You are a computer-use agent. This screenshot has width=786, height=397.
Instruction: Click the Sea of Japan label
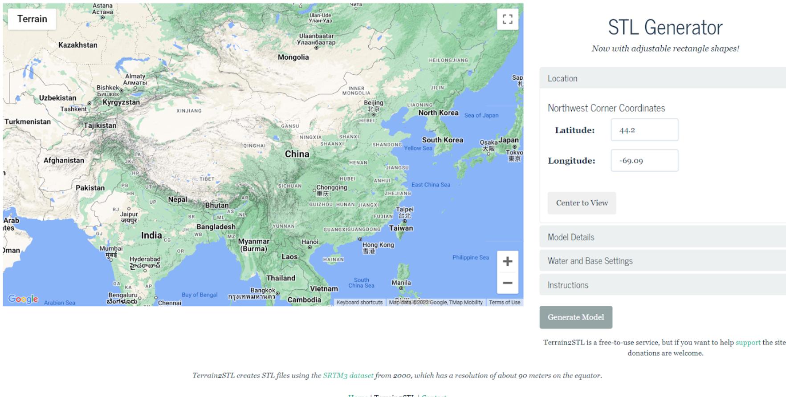click(481, 116)
